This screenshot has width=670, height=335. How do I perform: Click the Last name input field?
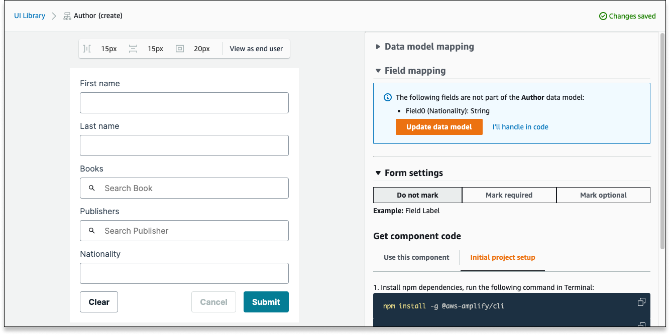point(184,145)
